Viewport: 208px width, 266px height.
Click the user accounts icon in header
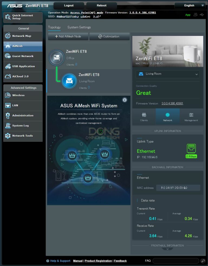click(195, 15)
